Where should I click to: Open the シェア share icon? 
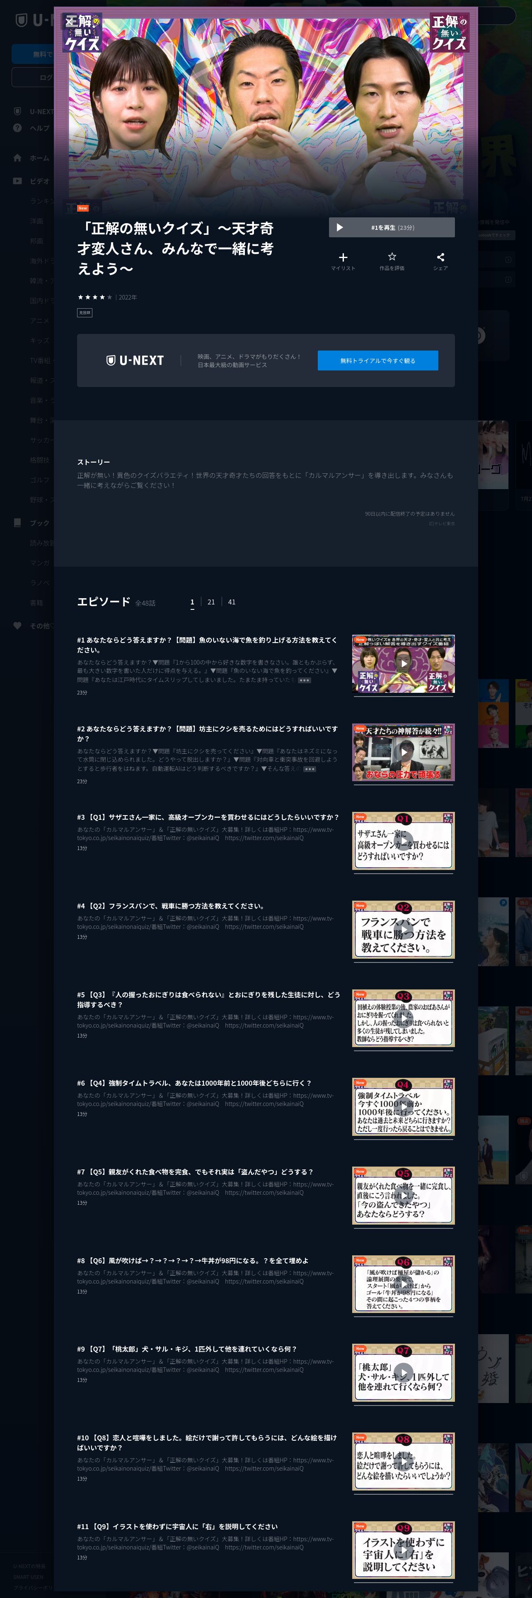tap(440, 257)
